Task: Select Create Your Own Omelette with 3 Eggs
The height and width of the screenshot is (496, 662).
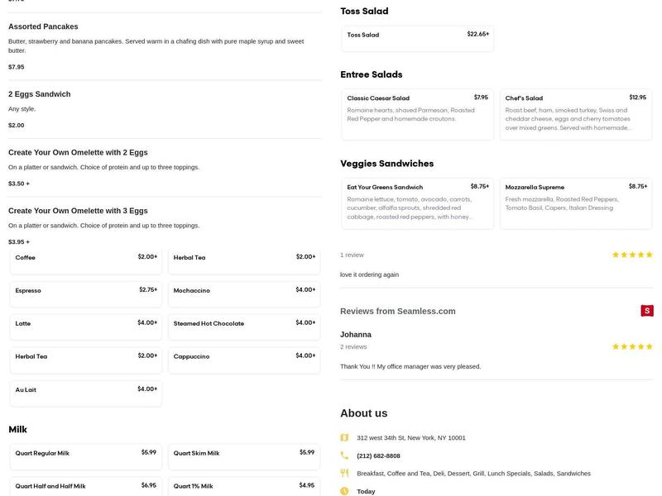Action: (x=78, y=211)
